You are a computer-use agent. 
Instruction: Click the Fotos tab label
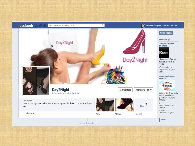[x=98, y=114]
